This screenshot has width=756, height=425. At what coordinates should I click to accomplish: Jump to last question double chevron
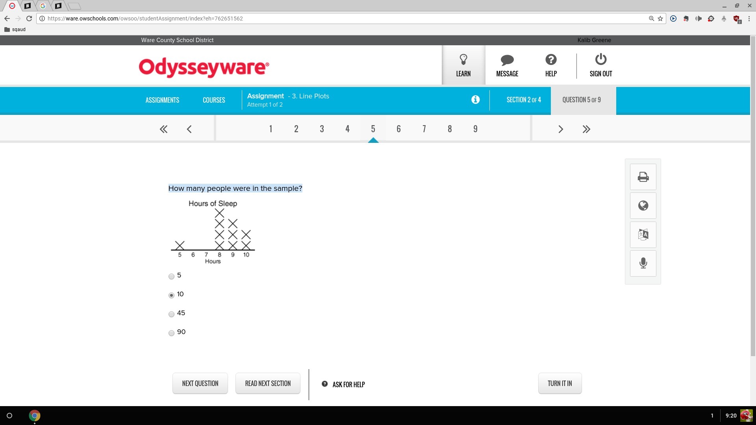click(586, 129)
